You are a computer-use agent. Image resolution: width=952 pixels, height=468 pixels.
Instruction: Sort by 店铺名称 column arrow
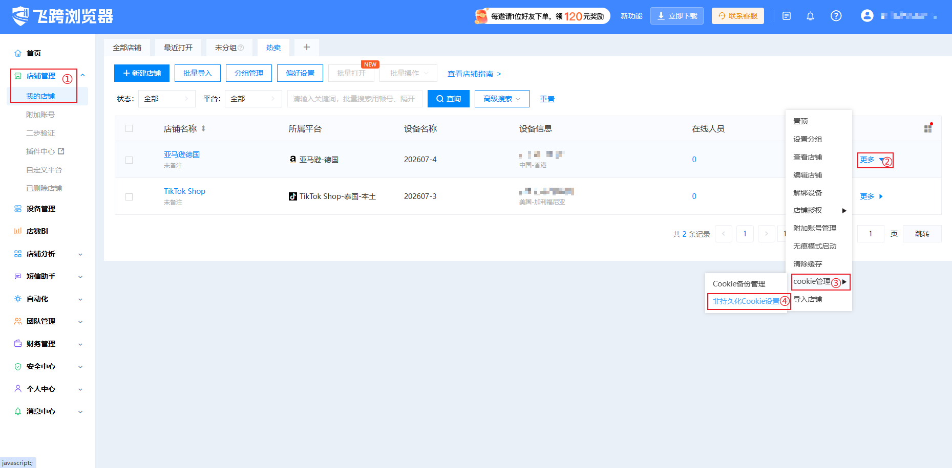(x=203, y=128)
